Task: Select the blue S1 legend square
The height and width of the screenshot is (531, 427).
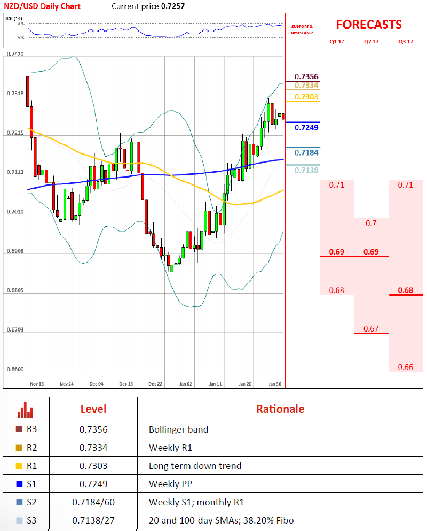Action: [x=20, y=484]
